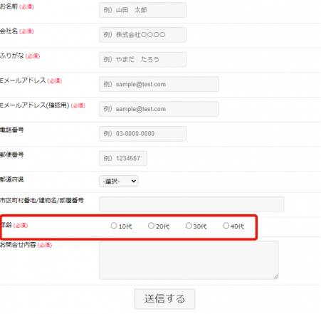The image size is (321, 314).
Task: Click the 送信する submit button
Action: pyautogui.click(x=165, y=299)
